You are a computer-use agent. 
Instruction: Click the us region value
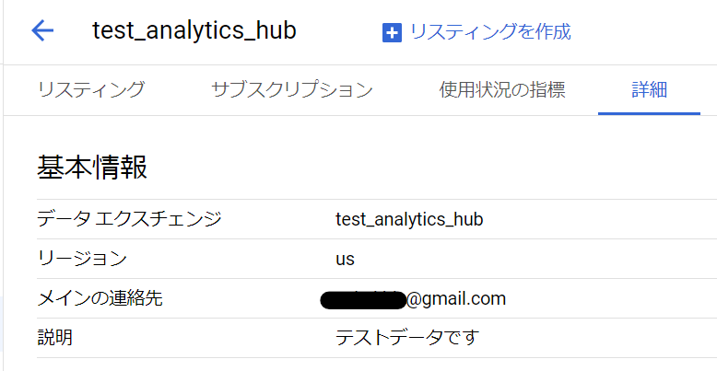[346, 260]
